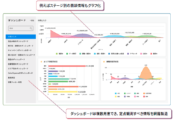This screenshot has height=122, width=176.
Task: Select the highlighted お気に入り sidebar item
Action: [x=21, y=37]
